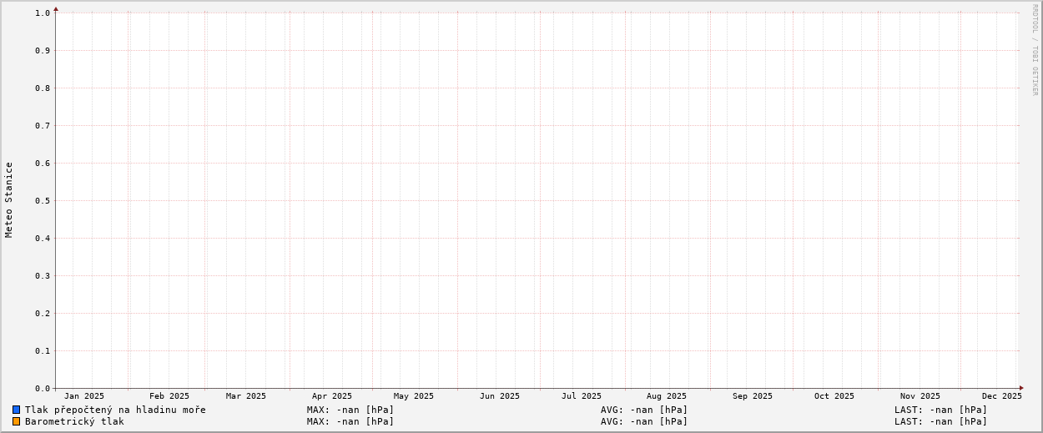Click the 0.5 value on the Y axis
The height and width of the screenshot is (433, 1043).
click(43, 200)
